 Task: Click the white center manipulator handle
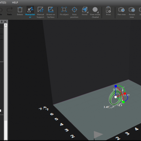(115, 97)
